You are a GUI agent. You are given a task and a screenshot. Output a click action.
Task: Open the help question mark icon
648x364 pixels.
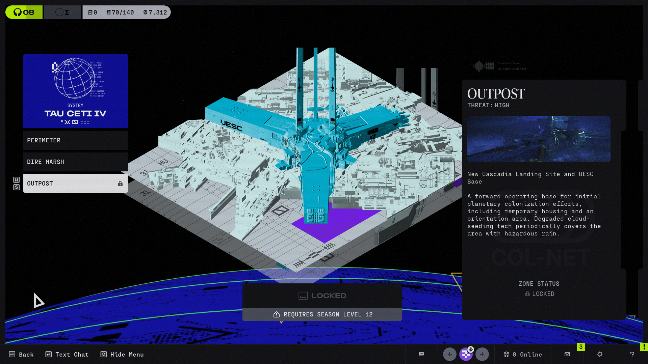point(632,354)
